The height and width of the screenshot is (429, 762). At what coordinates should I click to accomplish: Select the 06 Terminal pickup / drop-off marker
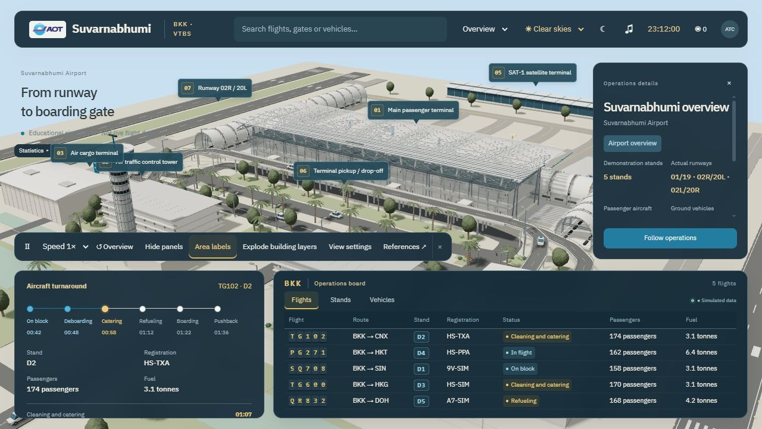[341, 171]
